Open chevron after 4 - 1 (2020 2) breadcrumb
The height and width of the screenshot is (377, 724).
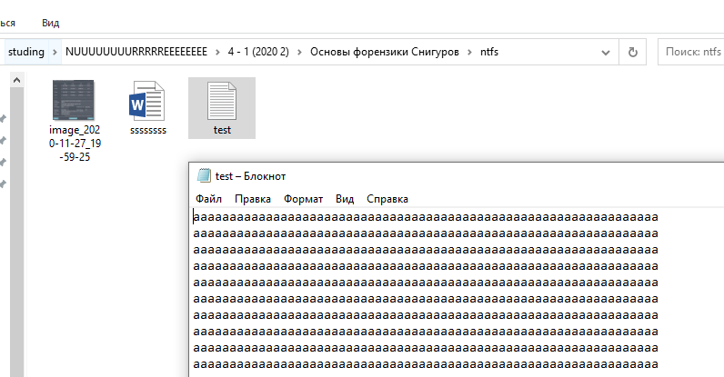(x=299, y=52)
